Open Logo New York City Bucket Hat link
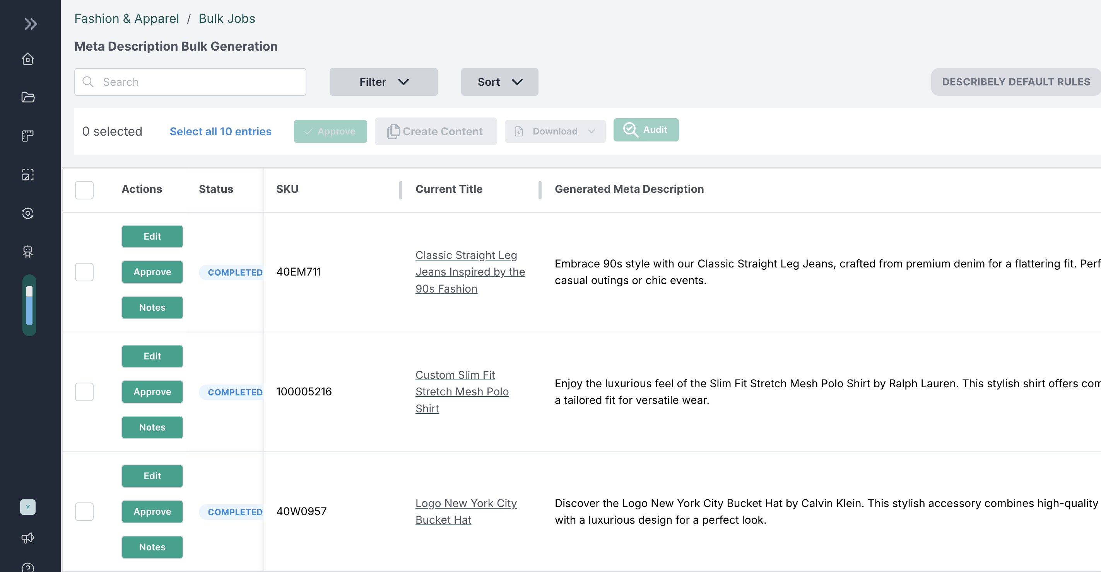 tap(466, 511)
